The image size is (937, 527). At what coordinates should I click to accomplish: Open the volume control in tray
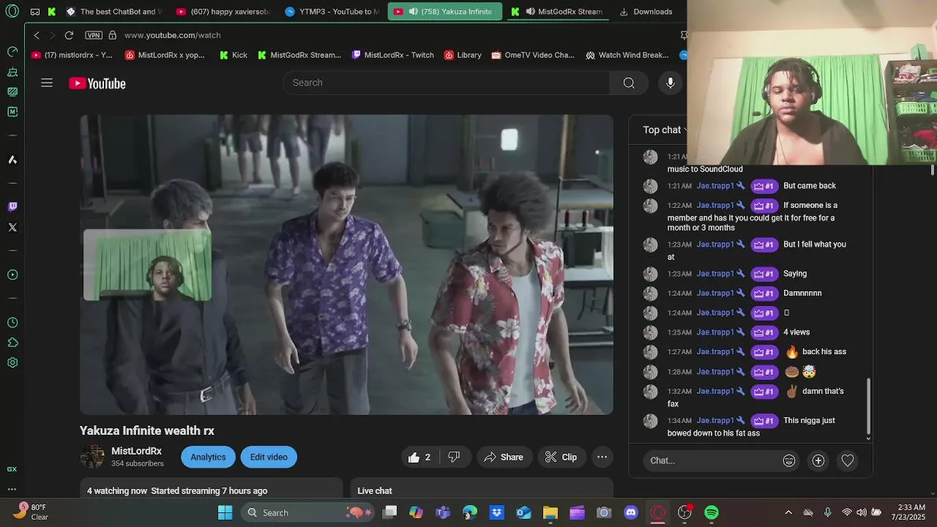[x=862, y=512]
